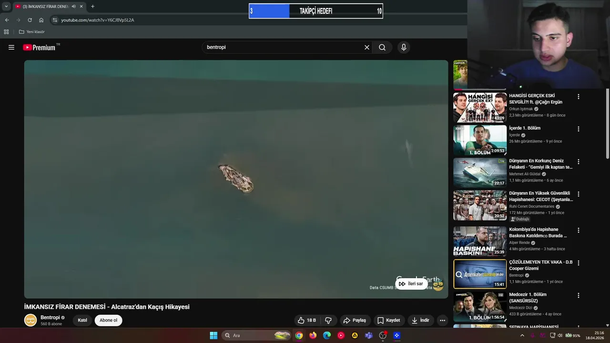The image size is (610, 343).
Task: Open title Kolombiya'da Hapishane Baskına Katıldım
Action: 538,232
